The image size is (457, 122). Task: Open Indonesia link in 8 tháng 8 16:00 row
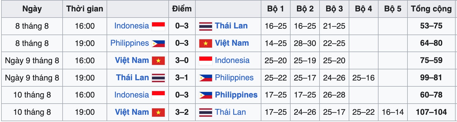pos(131,26)
